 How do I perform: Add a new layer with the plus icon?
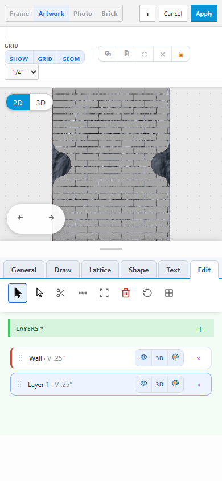(200, 329)
